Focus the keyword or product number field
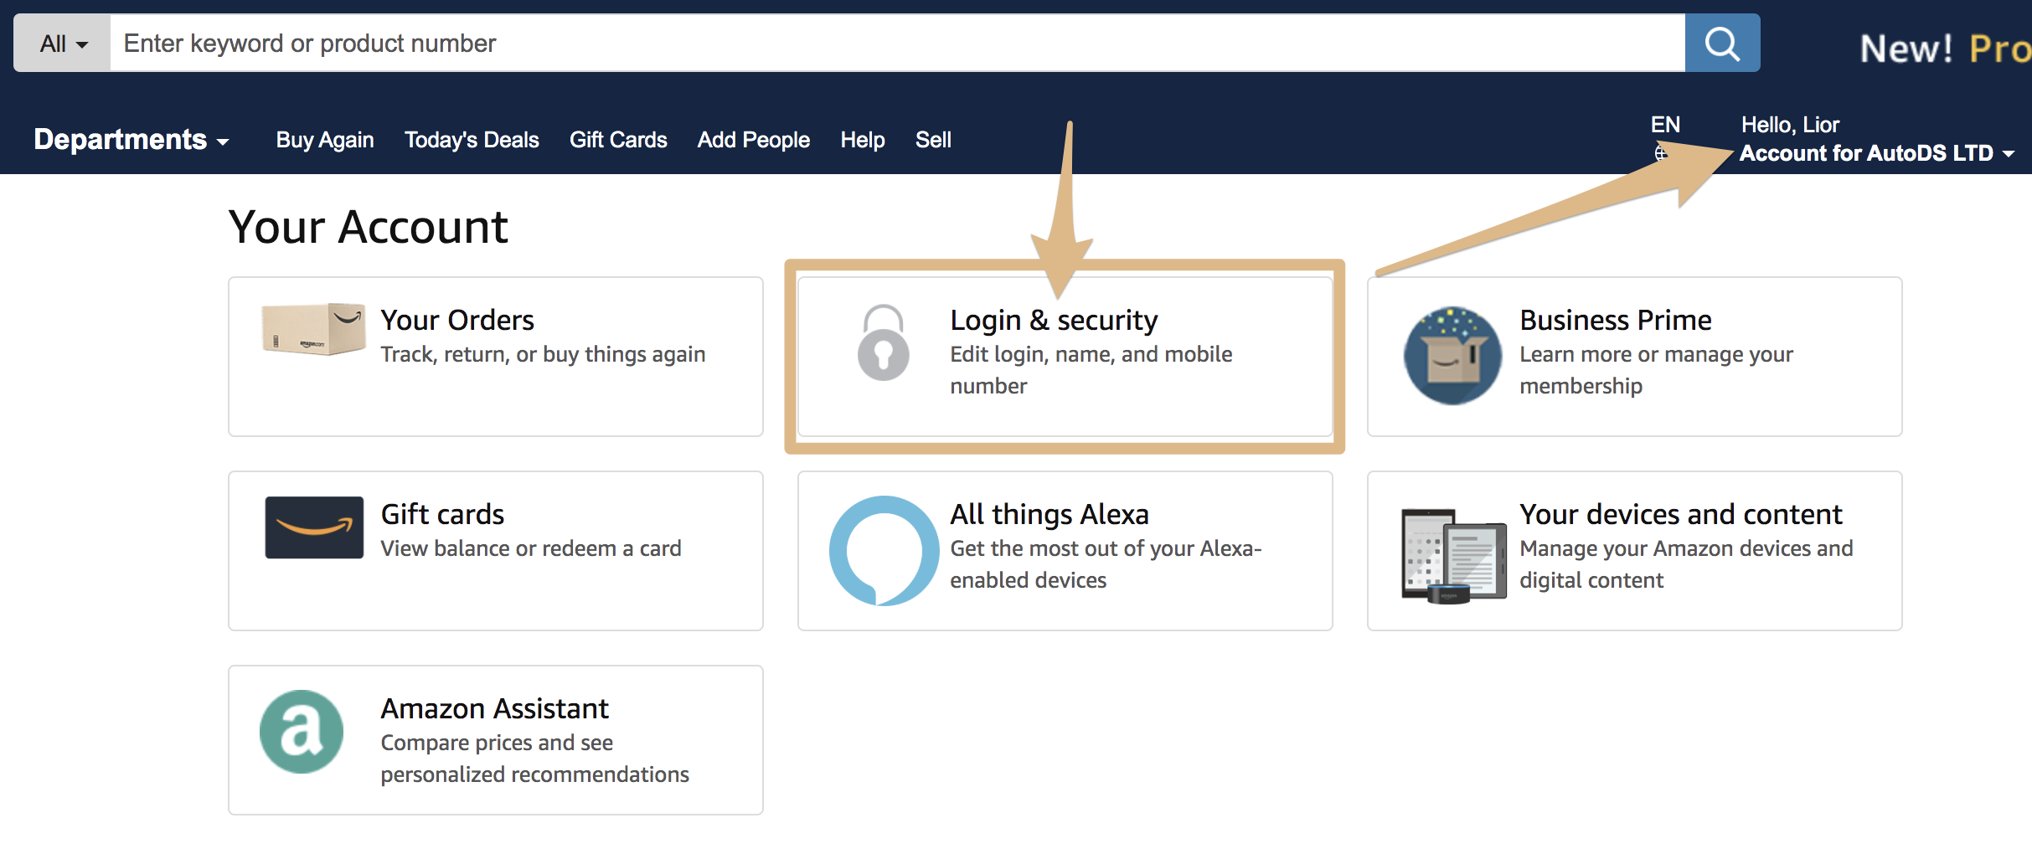 pyautogui.click(x=897, y=43)
